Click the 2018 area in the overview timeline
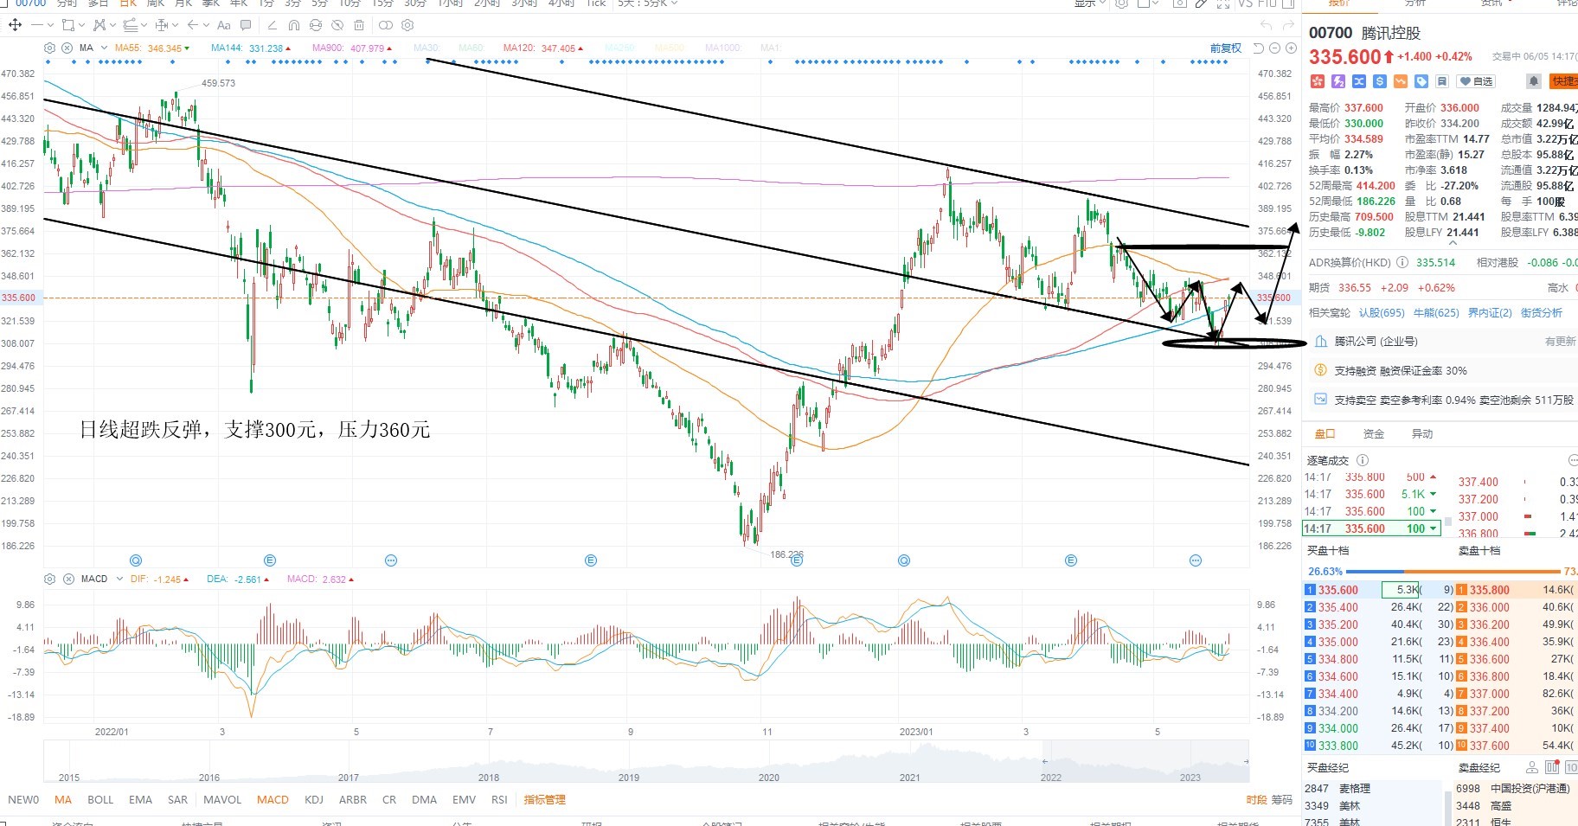The width and height of the screenshot is (1578, 826). pyautogui.click(x=489, y=777)
